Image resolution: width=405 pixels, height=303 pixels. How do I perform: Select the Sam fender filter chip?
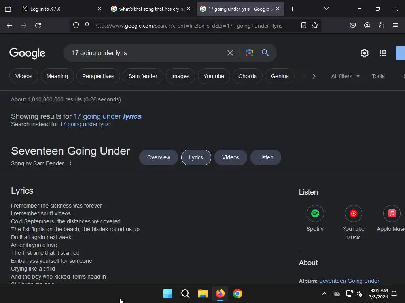[143, 76]
